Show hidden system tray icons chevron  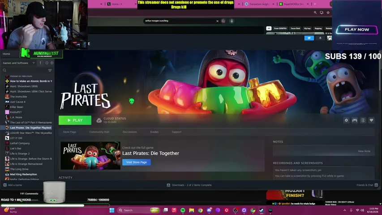(x=344, y=210)
